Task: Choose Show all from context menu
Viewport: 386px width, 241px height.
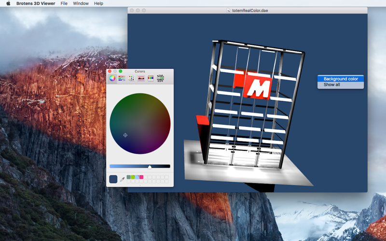Action: tap(341, 85)
